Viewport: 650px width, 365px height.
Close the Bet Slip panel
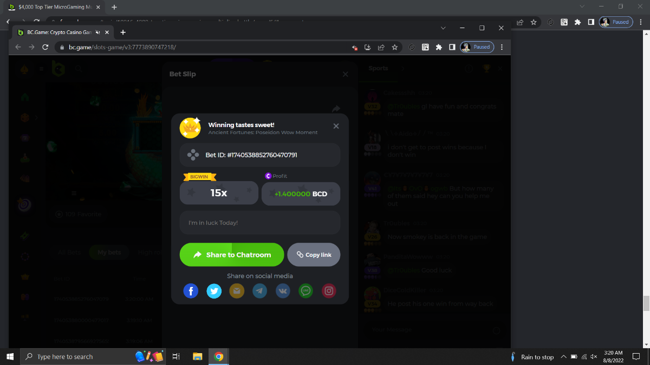tap(346, 74)
